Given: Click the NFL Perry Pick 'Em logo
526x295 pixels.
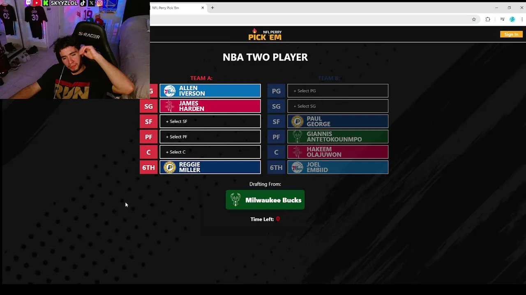Looking at the screenshot, I should point(265,35).
